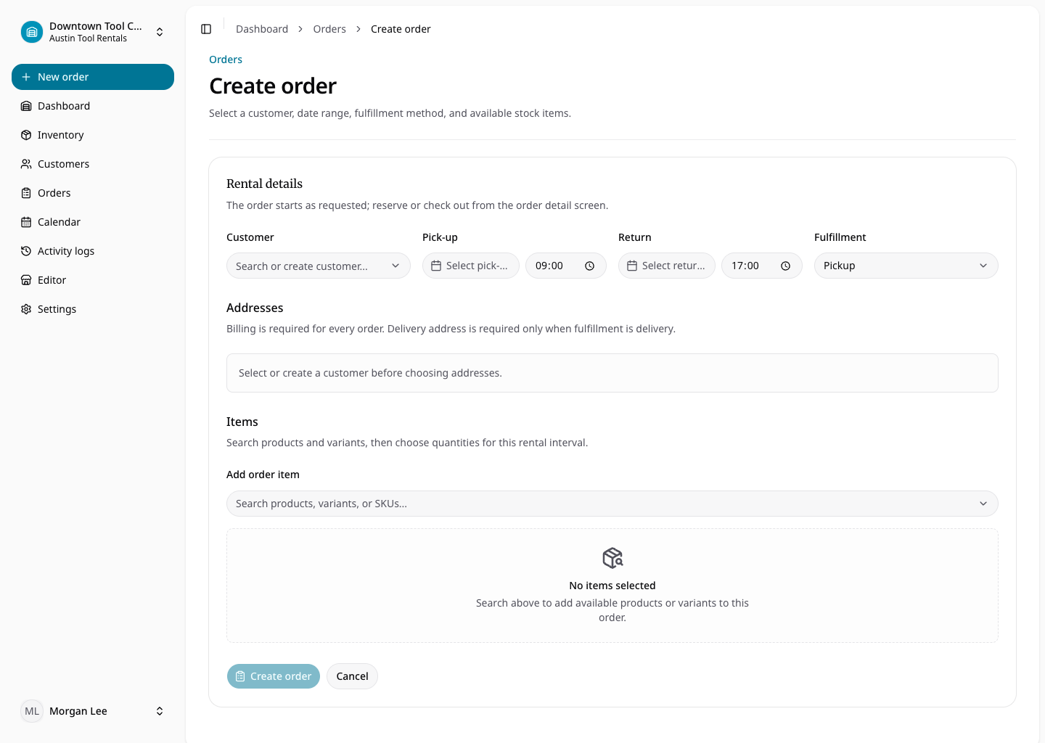Image resolution: width=1045 pixels, height=743 pixels.
Task: Click the Downtown Tool store logo icon
Action: coord(32,32)
